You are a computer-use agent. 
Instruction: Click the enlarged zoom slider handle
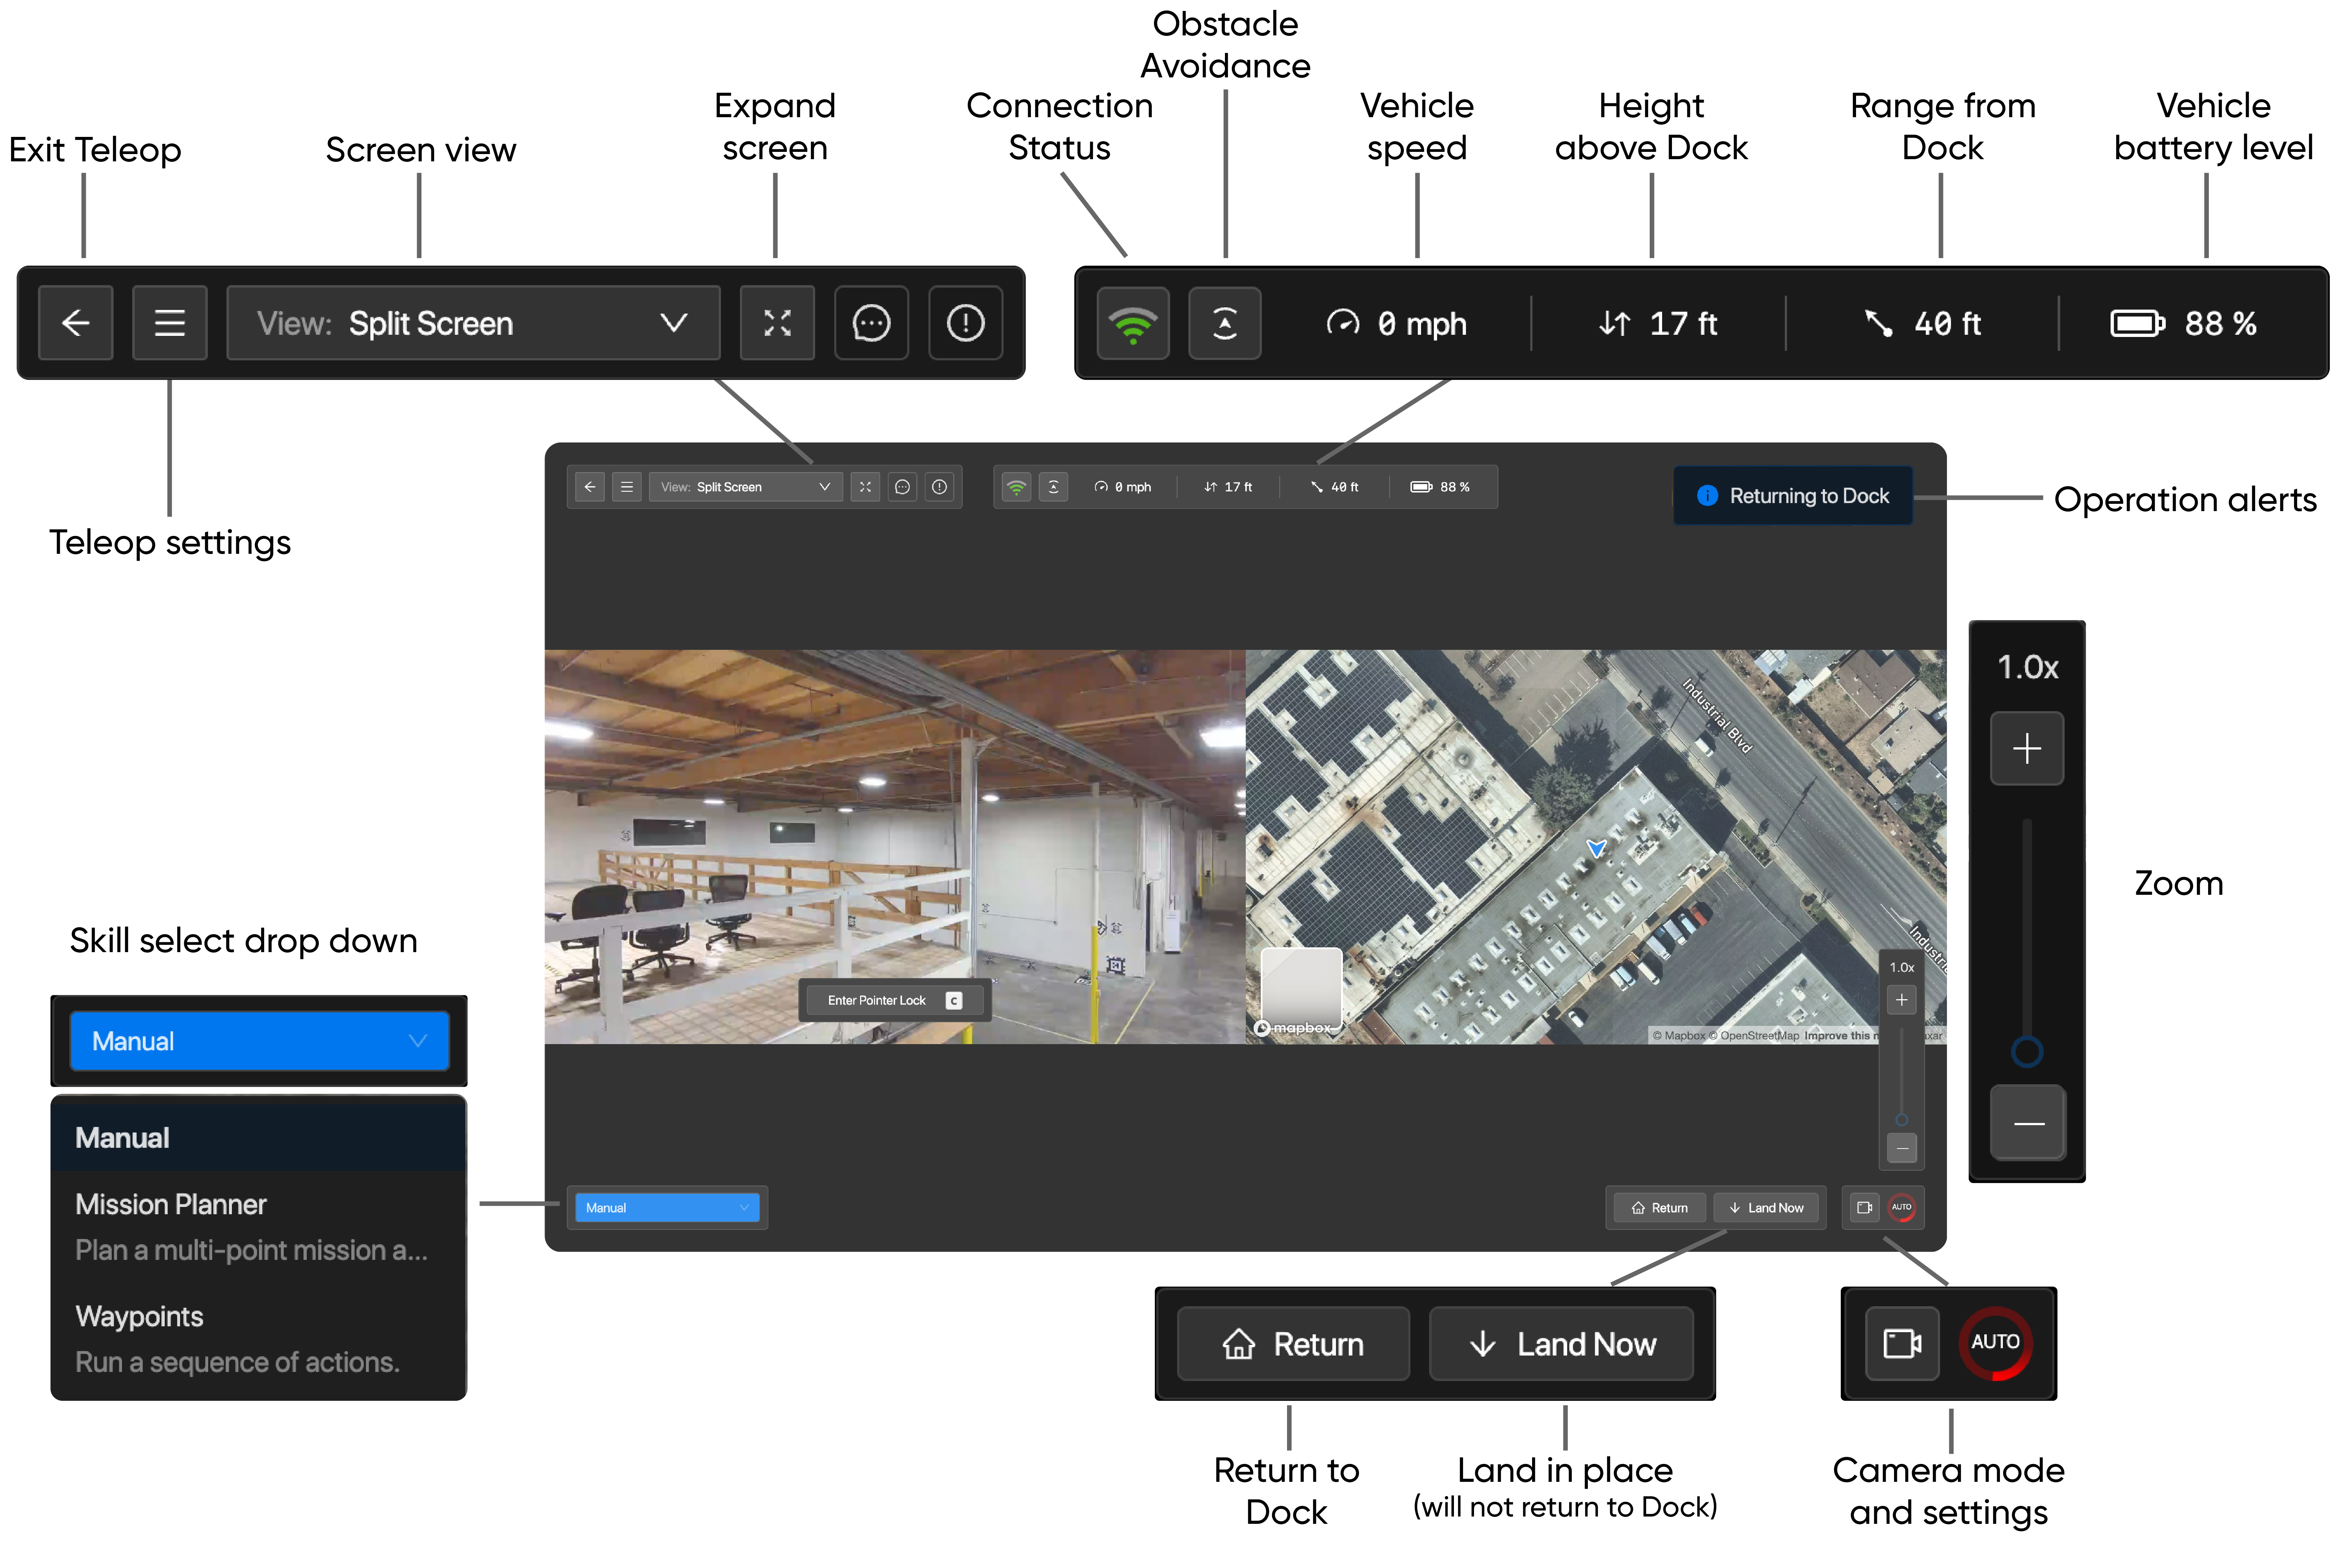2027,1052
